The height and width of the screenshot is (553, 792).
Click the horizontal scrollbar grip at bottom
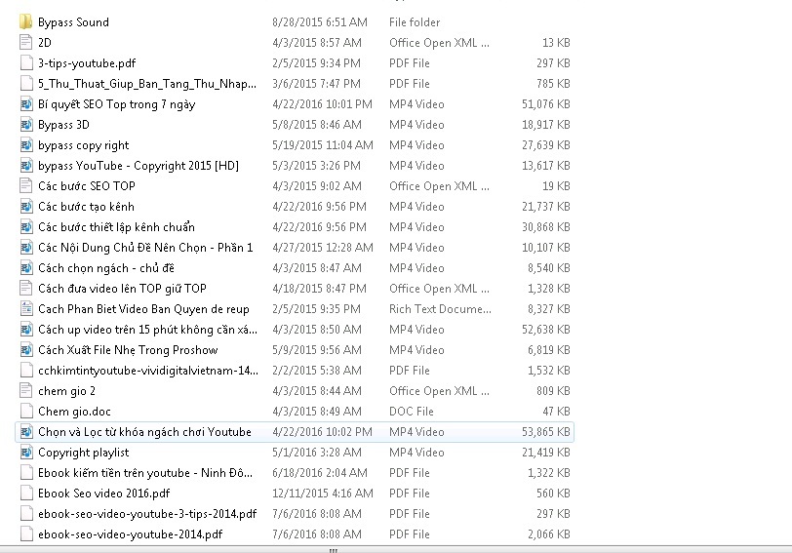pyautogui.click(x=334, y=549)
